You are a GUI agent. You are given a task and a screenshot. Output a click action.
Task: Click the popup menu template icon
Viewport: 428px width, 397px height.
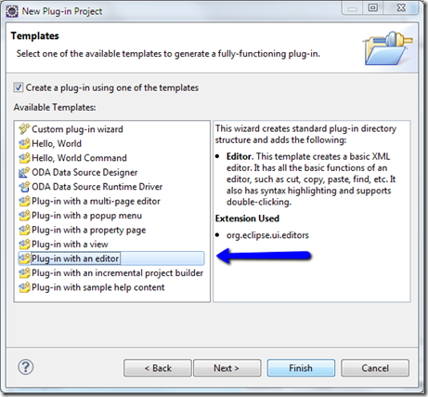point(24,216)
